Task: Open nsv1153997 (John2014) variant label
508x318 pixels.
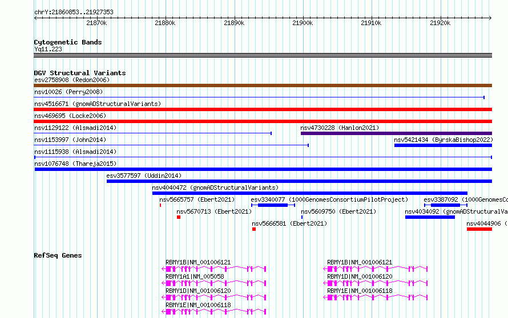Action: click(70, 140)
